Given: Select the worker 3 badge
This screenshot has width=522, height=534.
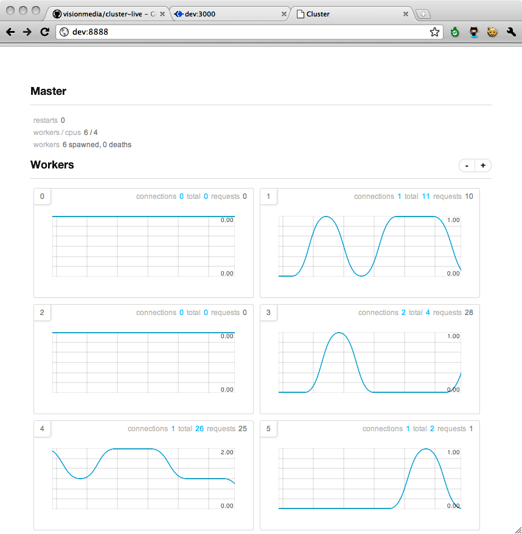Looking at the screenshot, I should point(268,313).
